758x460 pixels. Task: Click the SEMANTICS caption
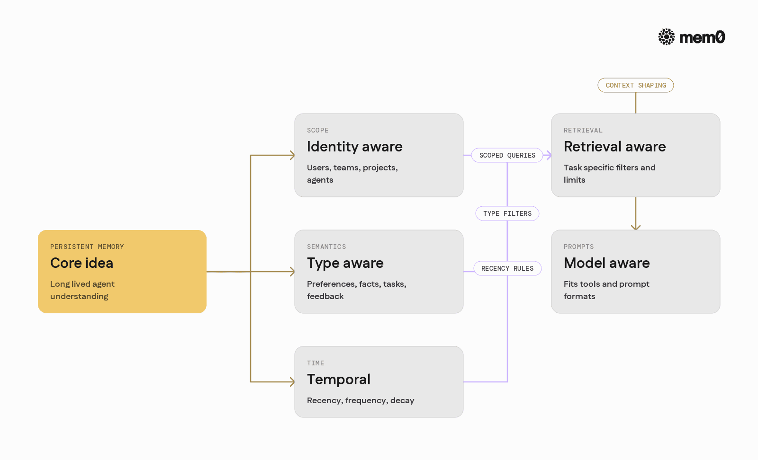click(x=326, y=247)
